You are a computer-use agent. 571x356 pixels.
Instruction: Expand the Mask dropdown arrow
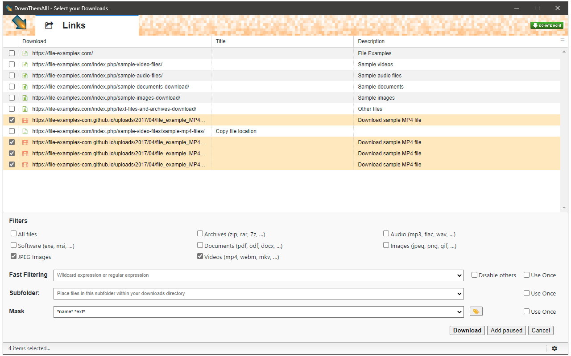[459, 312]
